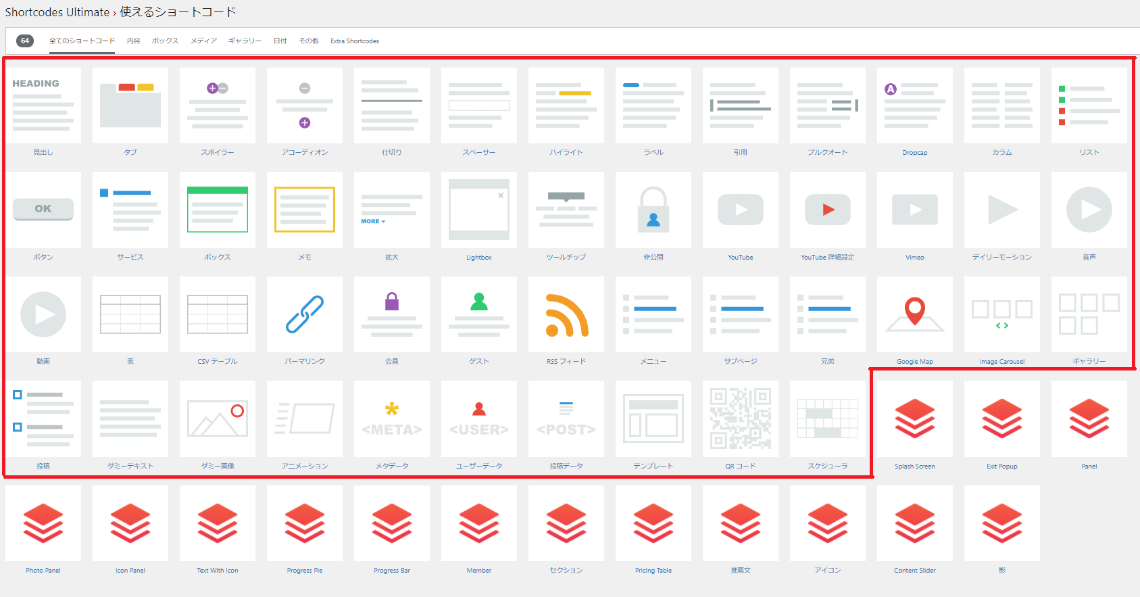1140x597 pixels.
Task: Select the 投稿データ POST shortcode
Action: click(566, 419)
